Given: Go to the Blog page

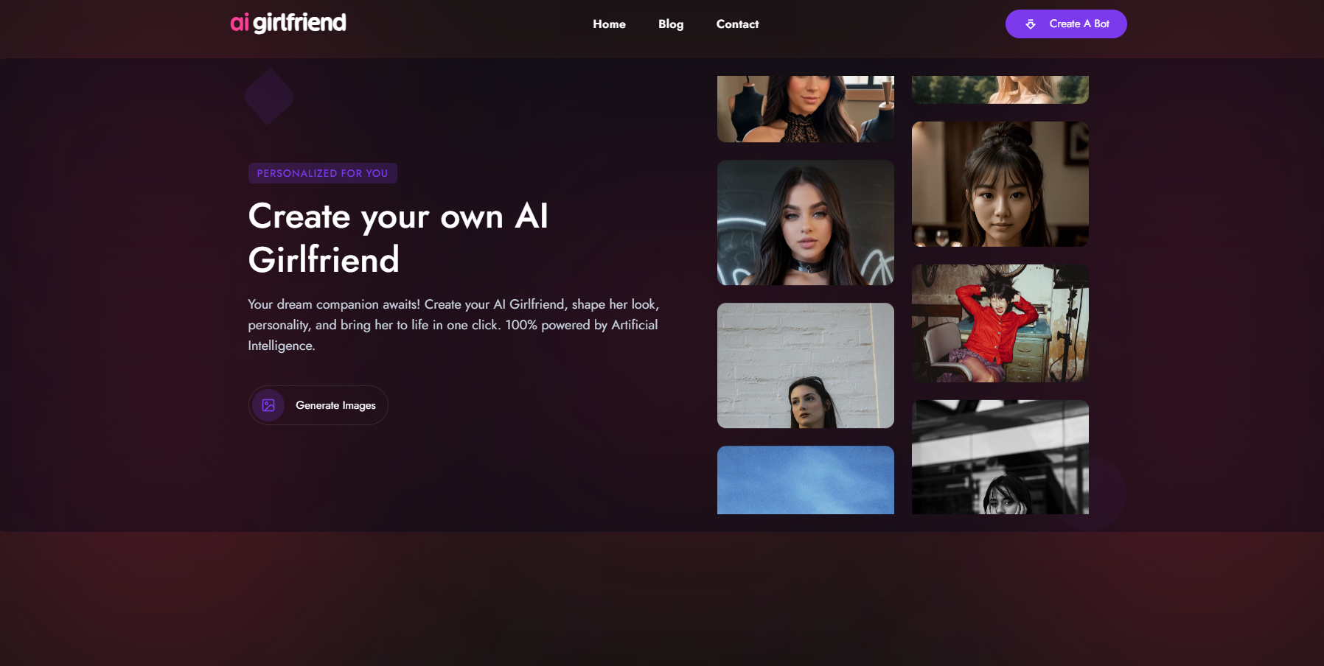Looking at the screenshot, I should click(x=671, y=24).
